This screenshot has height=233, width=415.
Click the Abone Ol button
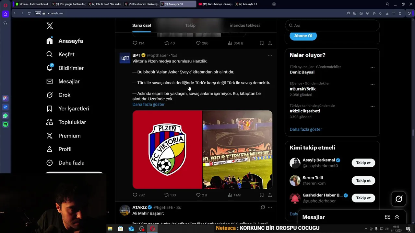(303, 36)
